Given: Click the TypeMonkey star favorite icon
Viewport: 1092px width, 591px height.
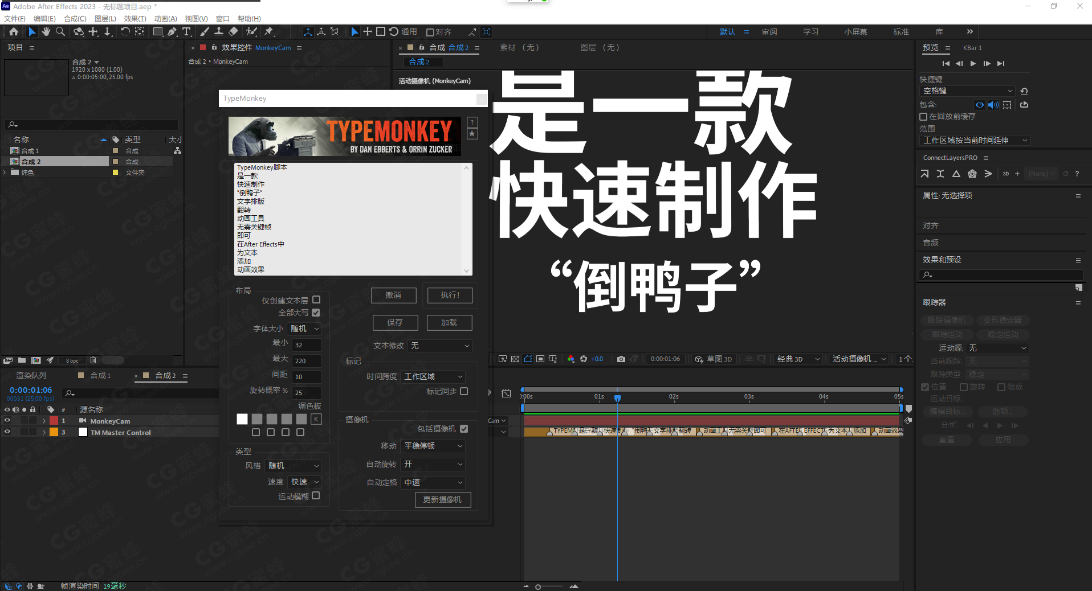Looking at the screenshot, I should click(x=472, y=134).
